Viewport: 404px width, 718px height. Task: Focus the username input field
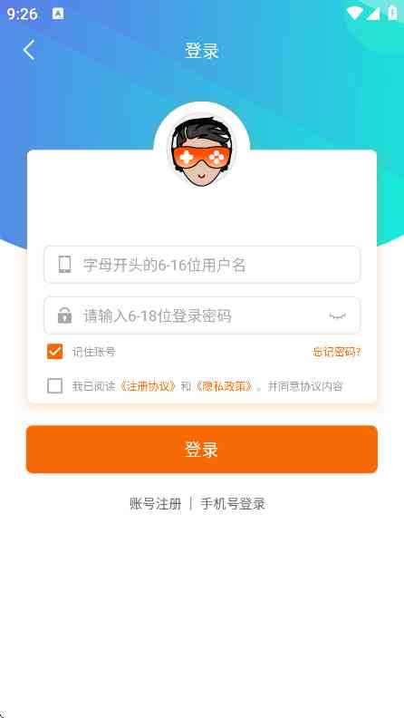202,265
